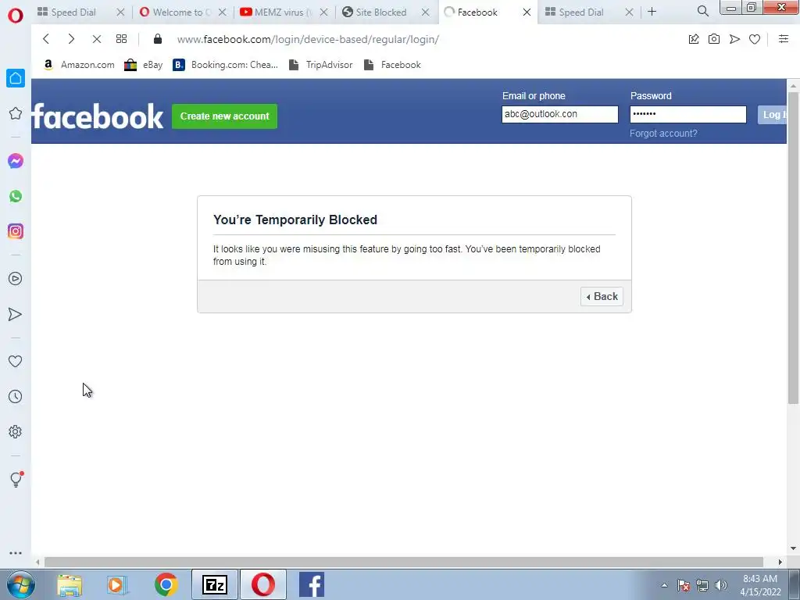Viewport: 800px width, 600px height.
Task: Open Windows Explorer from the taskbar
Action: (x=70, y=584)
